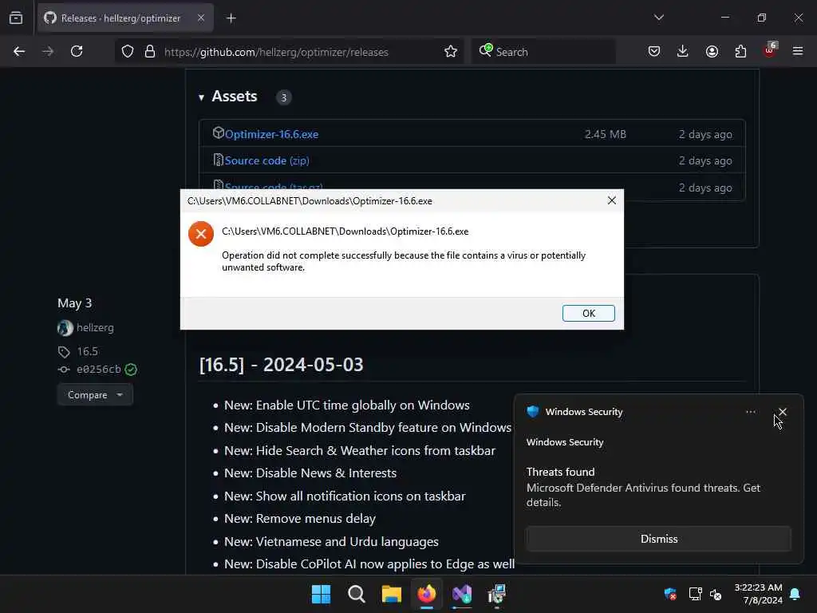The width and height of the screenshot is (817, 613).
Task: Close the Windows Security notification toast
Action: (x=782, y=412)
